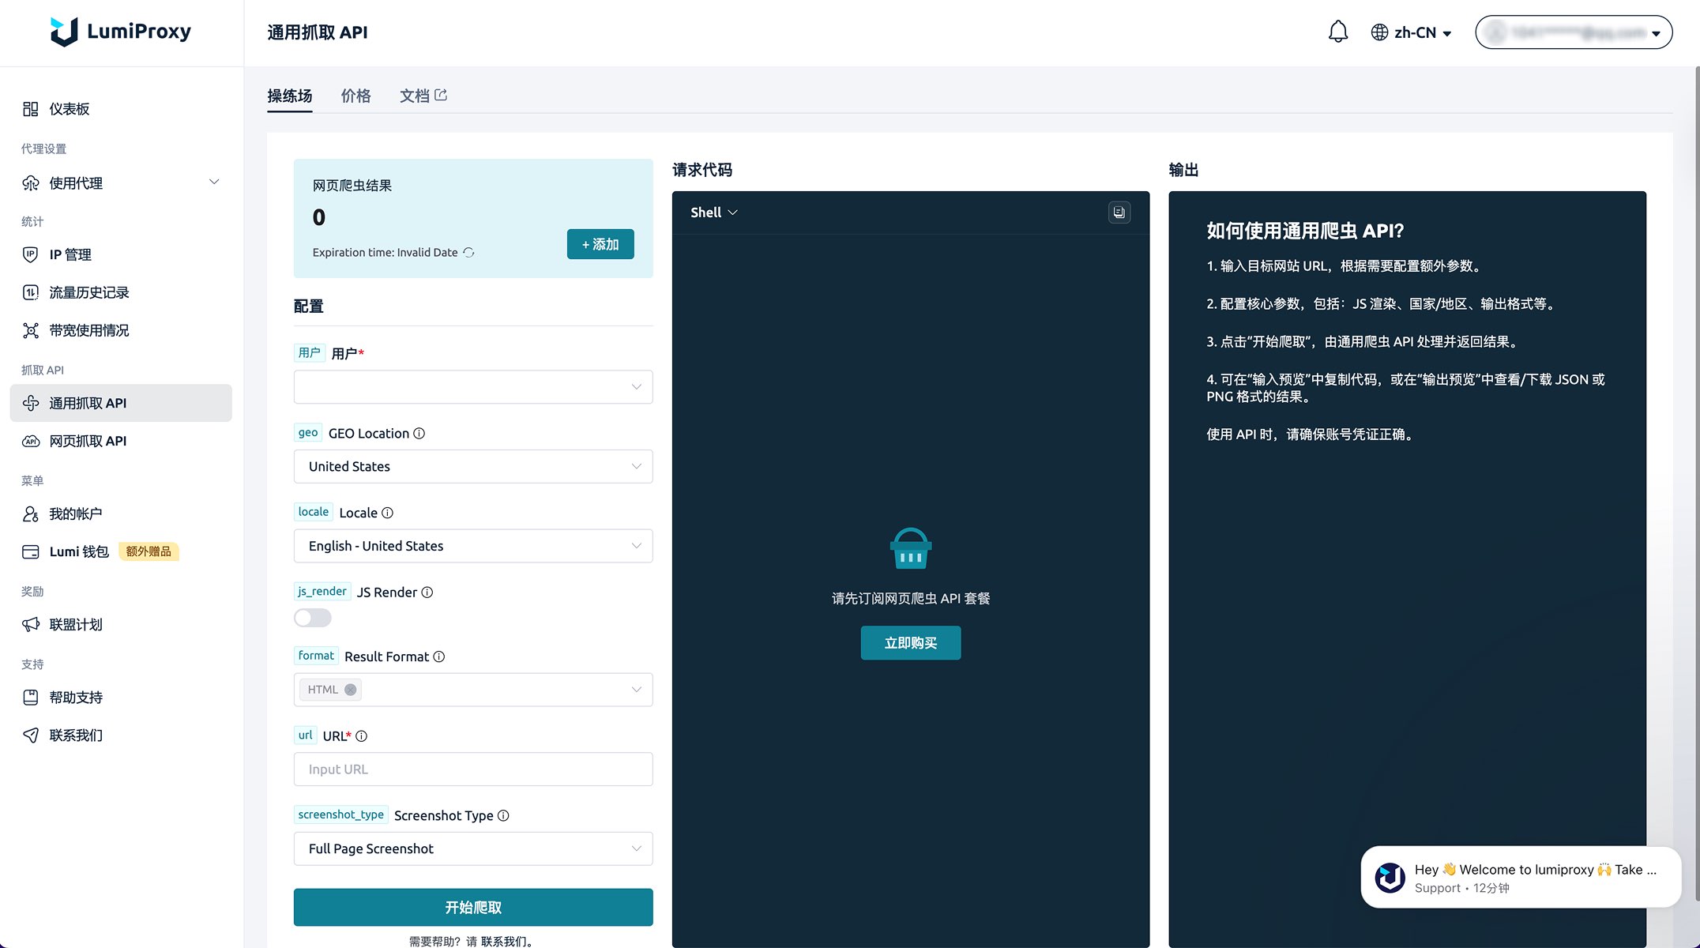Screen dimensions: 1700x948
Task: Click GEO Location info icon
Action: pos(419,433)
